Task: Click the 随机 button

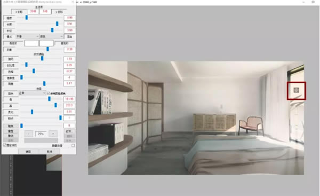Action: point(11,126)
